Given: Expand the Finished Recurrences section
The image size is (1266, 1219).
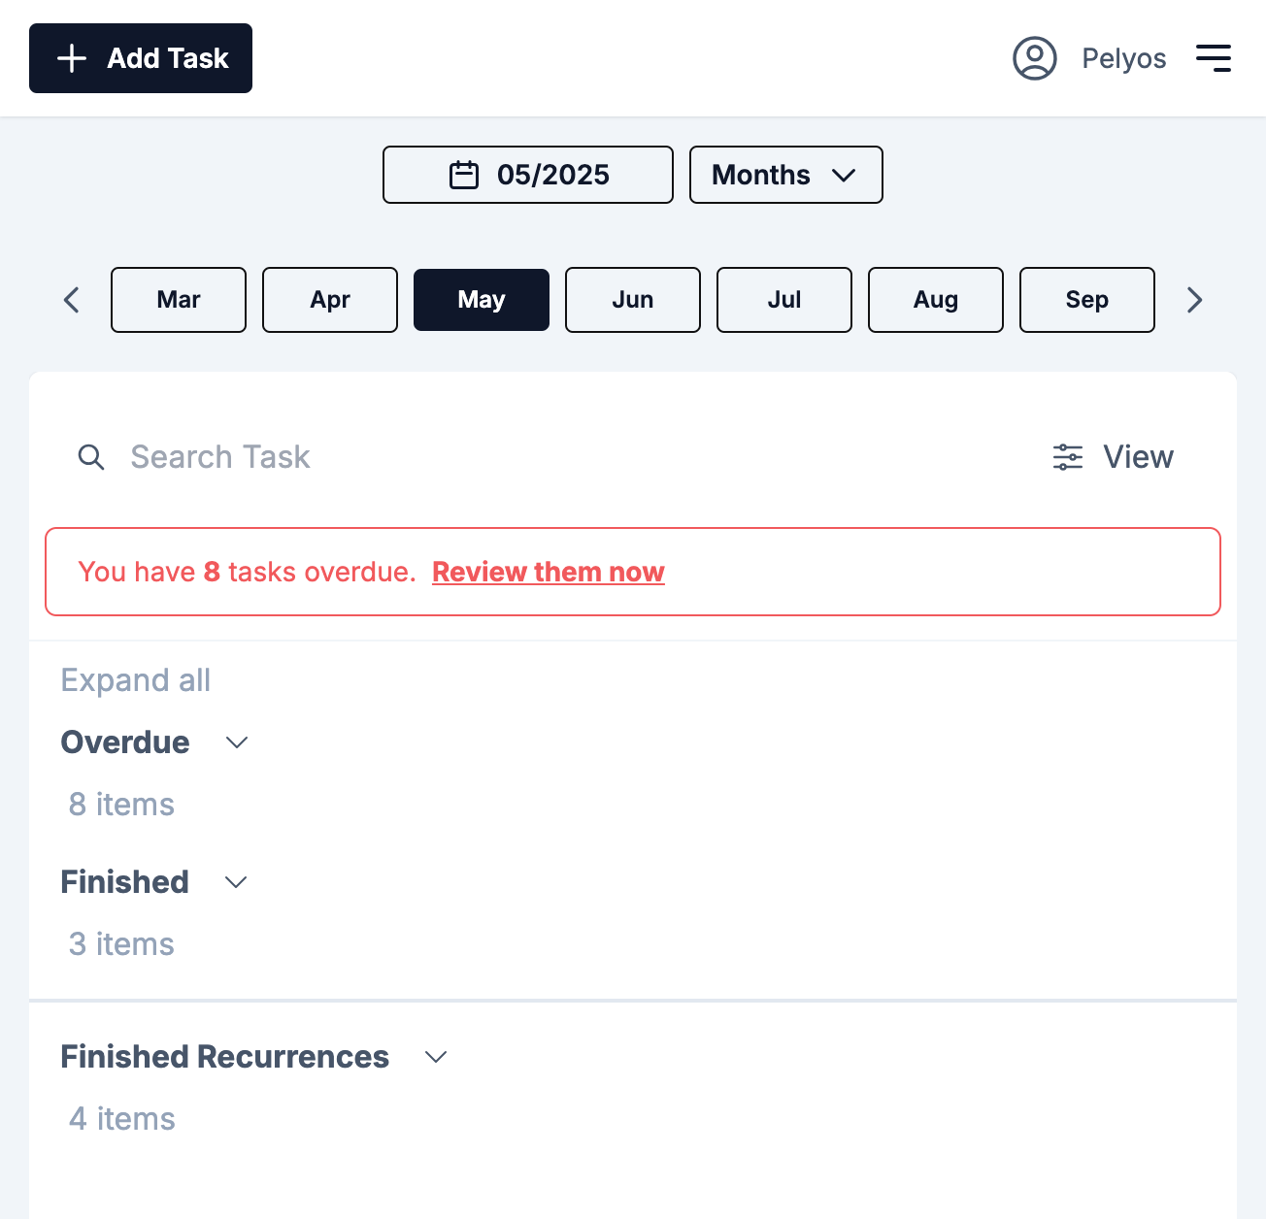Looking at the screenshot, I should coord(436,1057).
